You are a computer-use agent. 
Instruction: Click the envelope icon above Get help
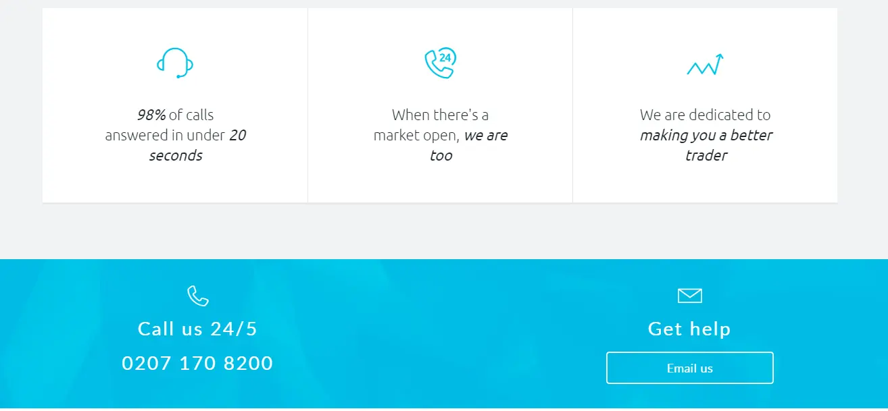tap(689, 296)
